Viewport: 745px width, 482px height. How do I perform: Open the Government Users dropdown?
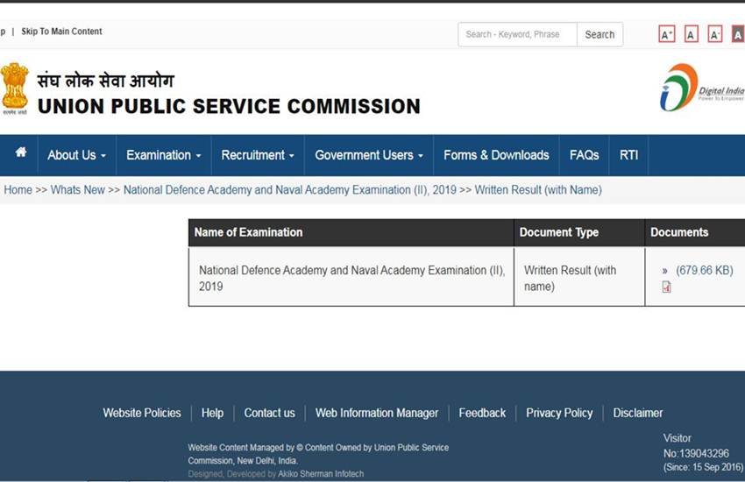click(368, 155)
